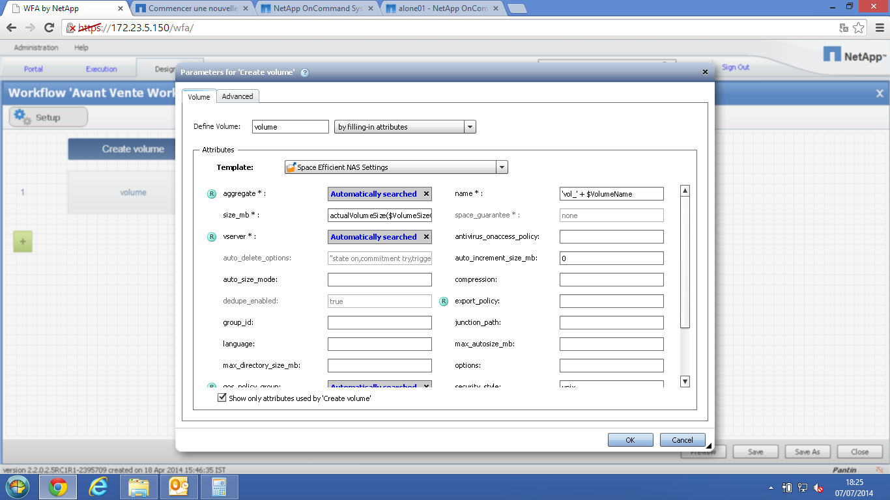Click the auto_size_mode field

point(380,280)
